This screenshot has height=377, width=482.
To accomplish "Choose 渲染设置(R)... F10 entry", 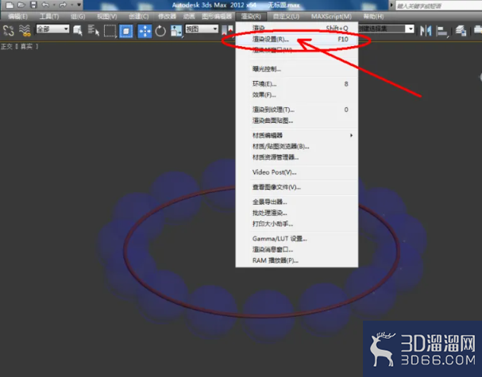I will (297, 40).
